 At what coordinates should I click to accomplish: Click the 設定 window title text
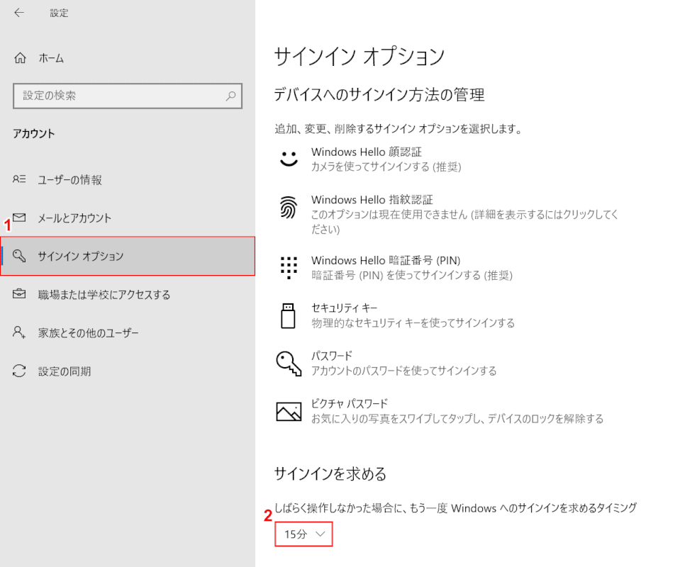pyautogui.click(x=59, y=13)
